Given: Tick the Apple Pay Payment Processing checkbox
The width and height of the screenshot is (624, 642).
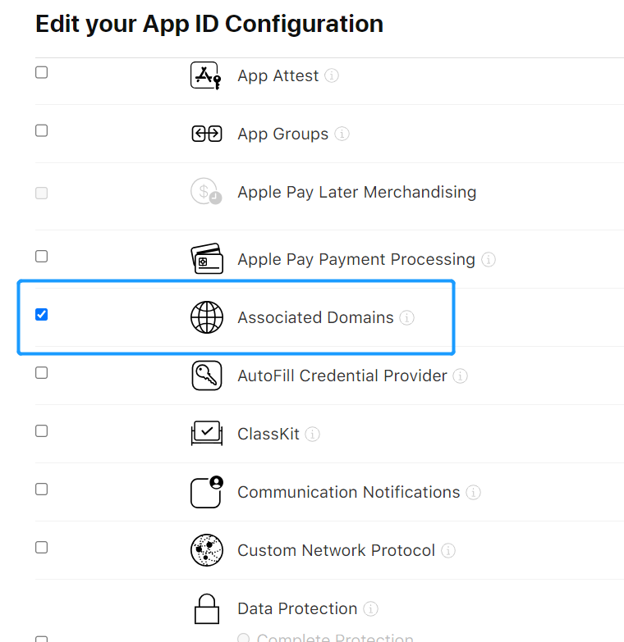Looking at the screenshot, I should 41,257.
